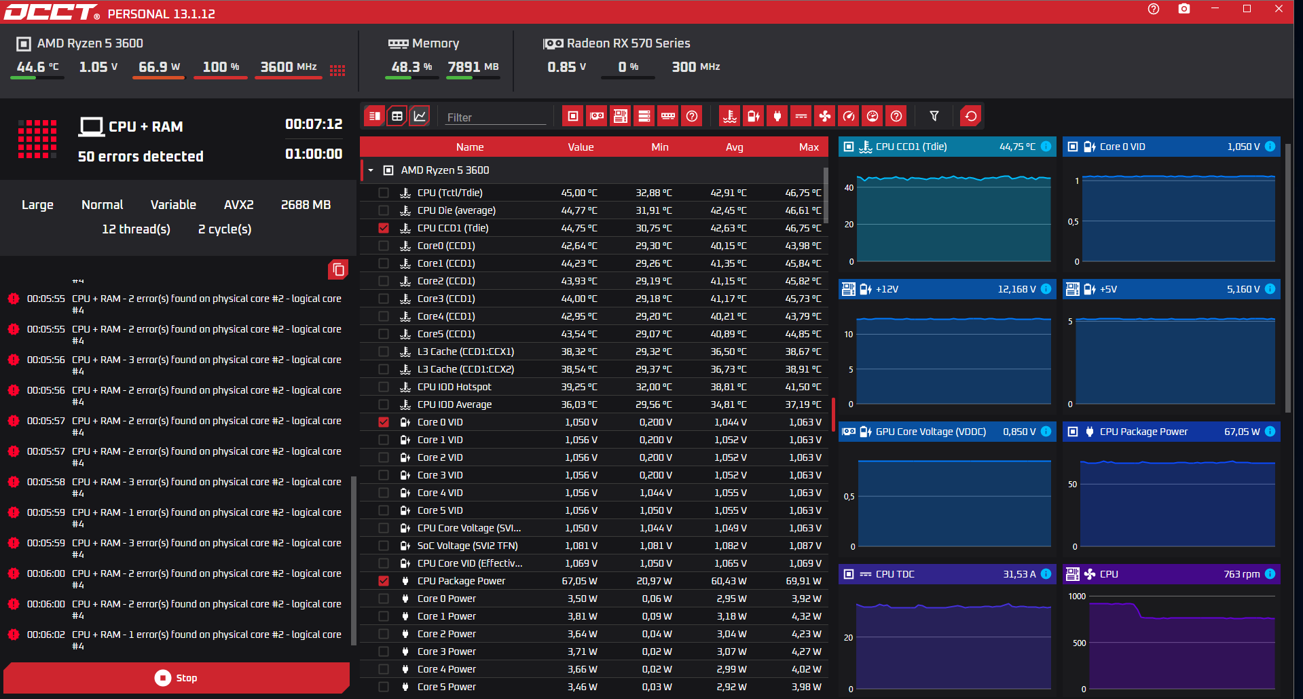The image size is (1303, 699).
Task: Toggle the graph view button
Action: (x=420, y=116)
